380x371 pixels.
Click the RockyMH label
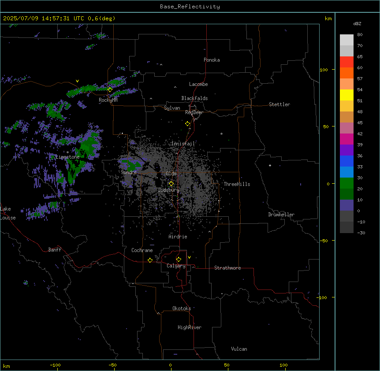pyautogui.click(x=108, y=100)
